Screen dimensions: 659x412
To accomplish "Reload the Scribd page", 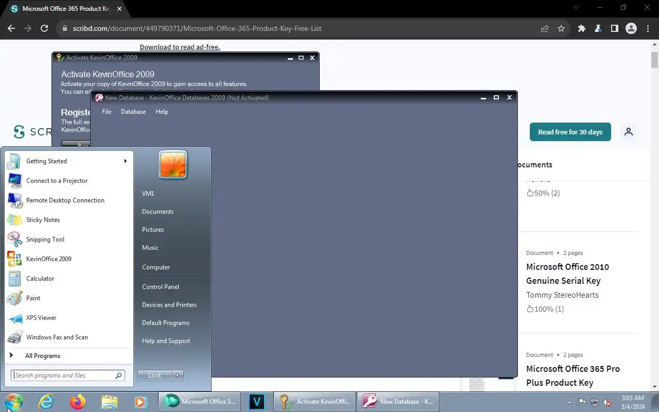I will (44, 29).
